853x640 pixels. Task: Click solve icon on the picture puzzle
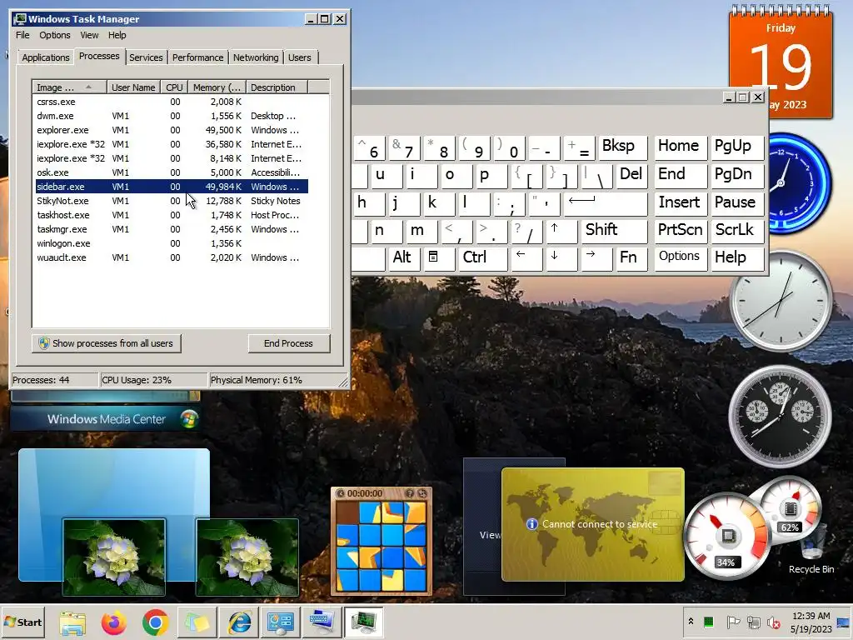422,493
